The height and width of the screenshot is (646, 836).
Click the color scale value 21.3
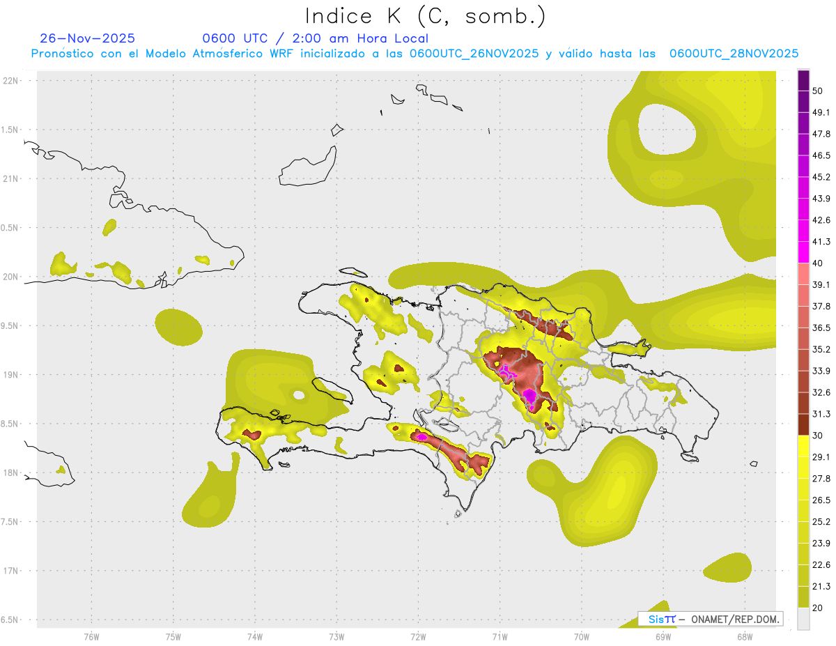pyautogui.click(x=821, y=587)
